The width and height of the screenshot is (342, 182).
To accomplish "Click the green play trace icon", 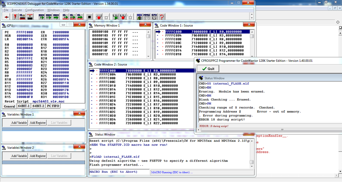I will [x=115, y=17].
